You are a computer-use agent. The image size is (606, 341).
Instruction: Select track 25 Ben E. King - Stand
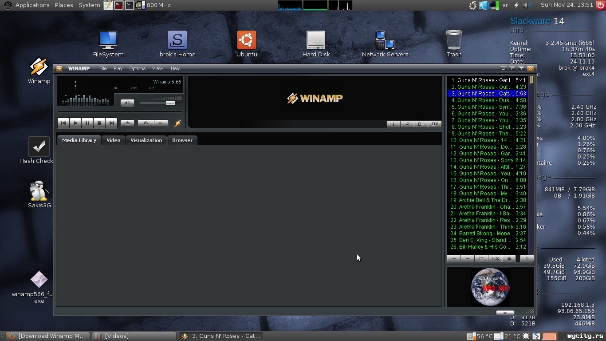pyautogui.click(x=487, y=240)
